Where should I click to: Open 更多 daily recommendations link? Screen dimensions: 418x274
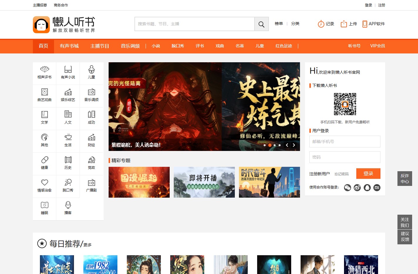(87, 245)
